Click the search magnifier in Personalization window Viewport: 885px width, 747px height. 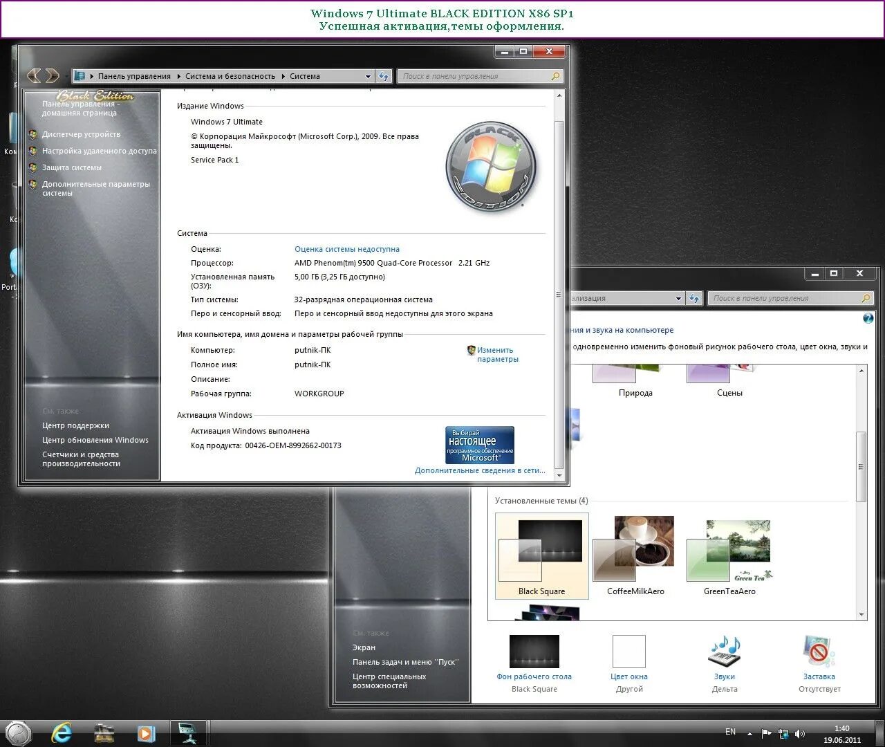(x=866, y=298)
